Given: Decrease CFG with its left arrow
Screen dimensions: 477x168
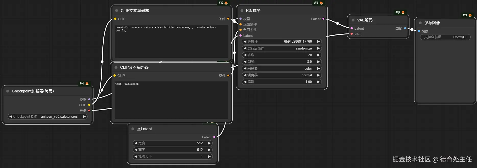Looking at the screenshot, I should [245, 62].
